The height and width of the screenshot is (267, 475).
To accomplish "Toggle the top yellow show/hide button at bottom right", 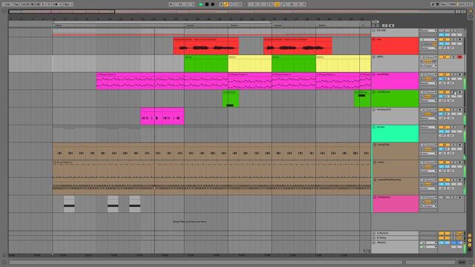I will [x=470, y=236].
